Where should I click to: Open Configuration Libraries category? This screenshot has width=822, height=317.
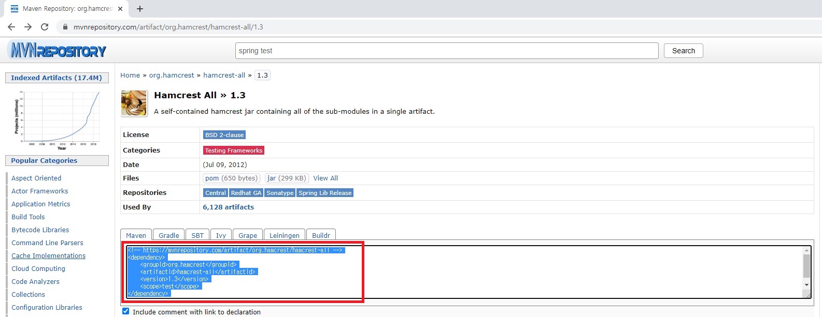[x=47, y=307]
